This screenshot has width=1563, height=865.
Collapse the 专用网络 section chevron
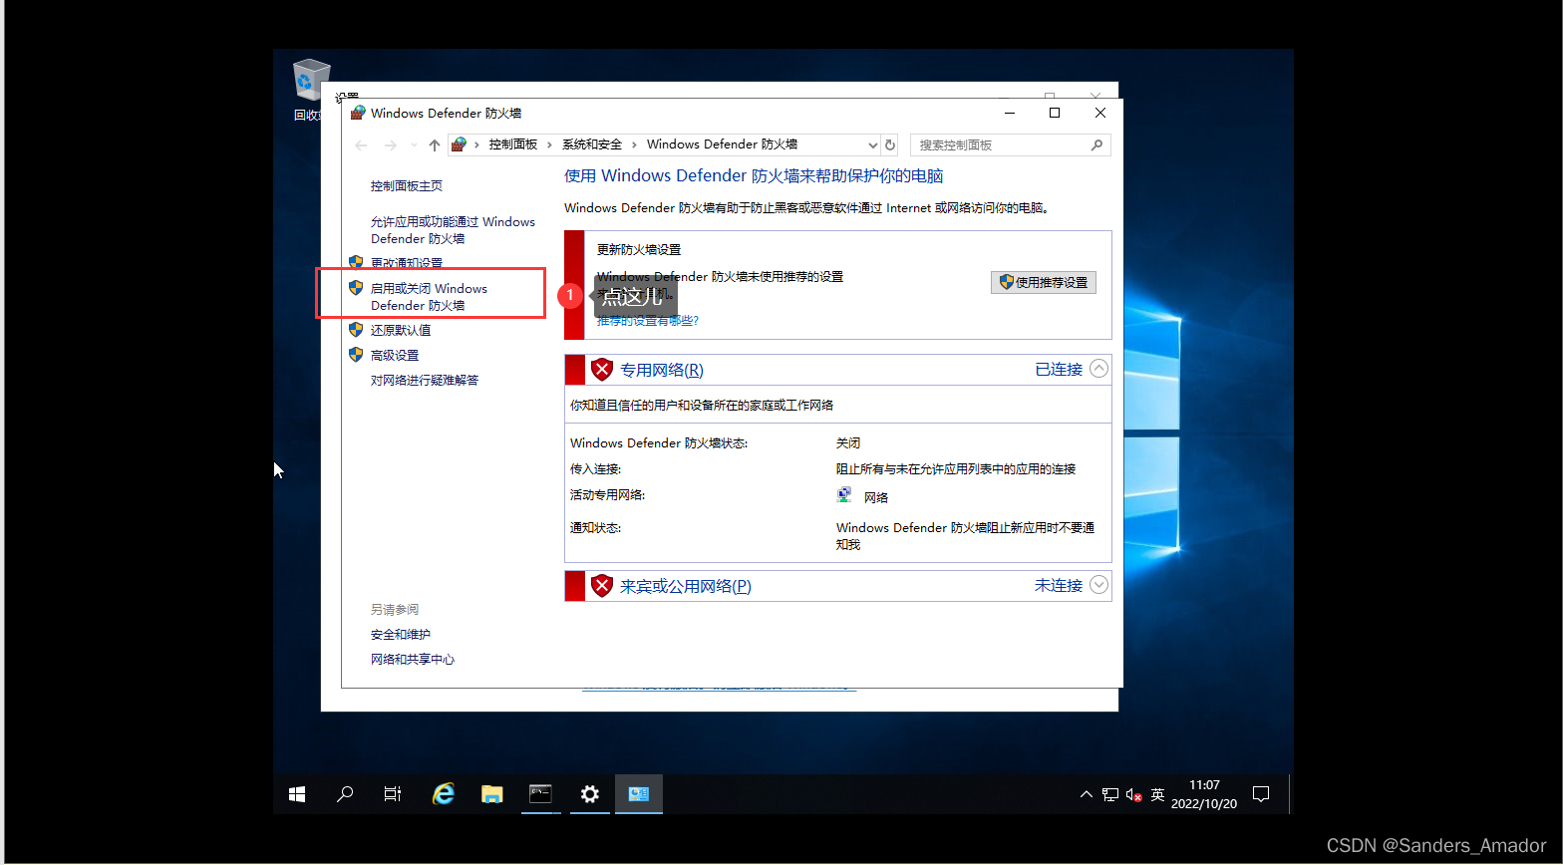tap(1098, 369)
